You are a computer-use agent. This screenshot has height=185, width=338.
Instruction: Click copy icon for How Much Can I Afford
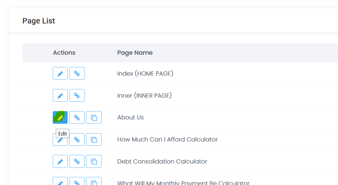(94, 139)
